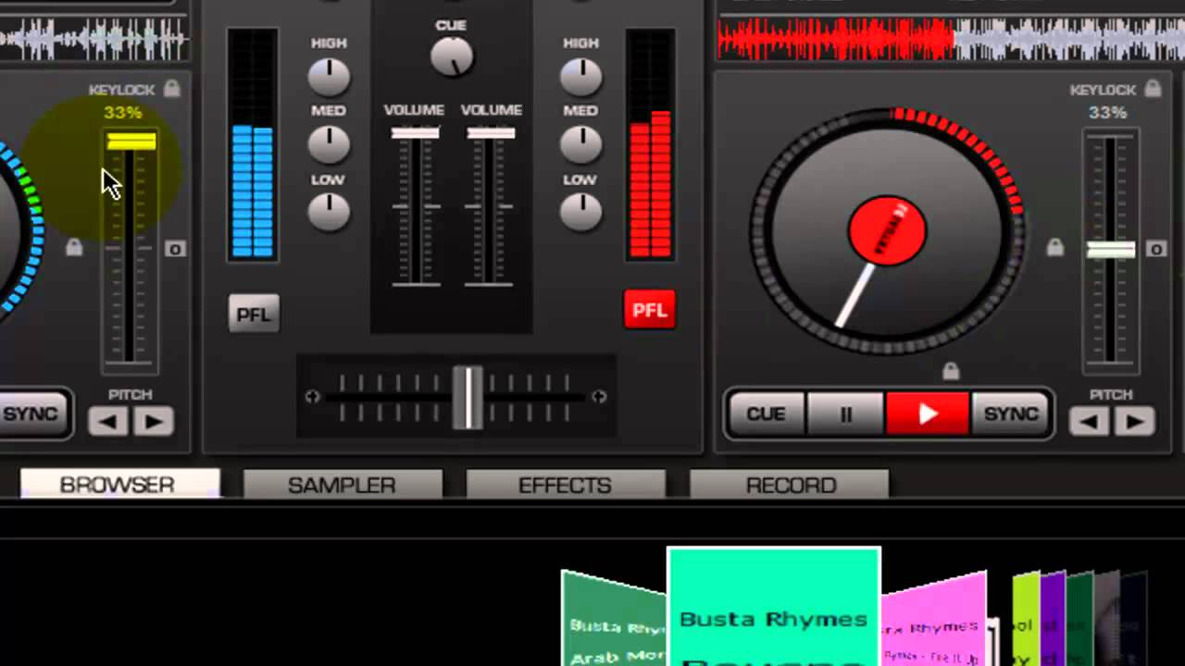1185x666 pixels.
Task: Toggle the left deck KEYLOCK padlock
Action: coord(171,89)
